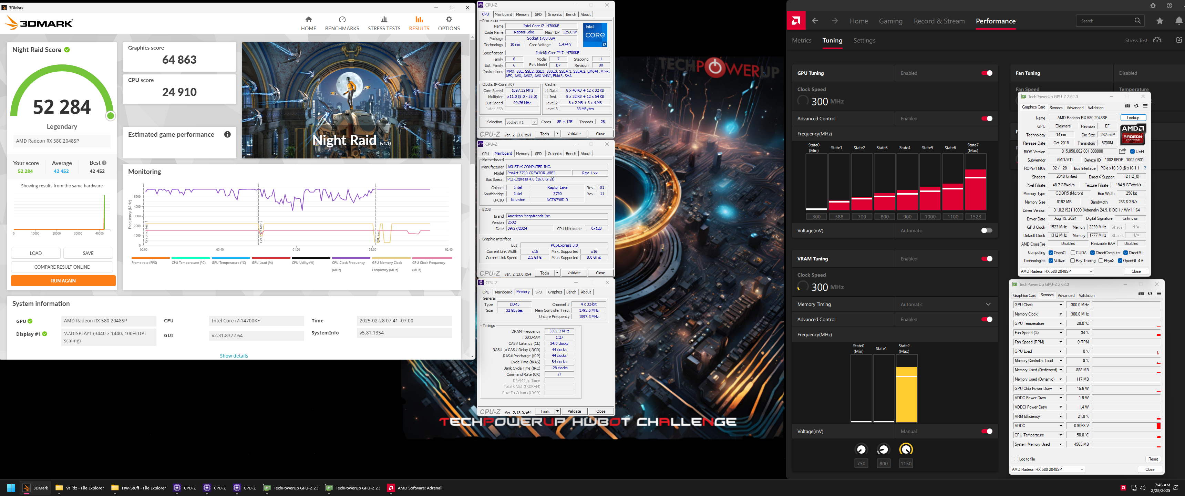Click the info icon next to Best score
This screenshot has height=496, width=1185.
click(x=104, y=163)
